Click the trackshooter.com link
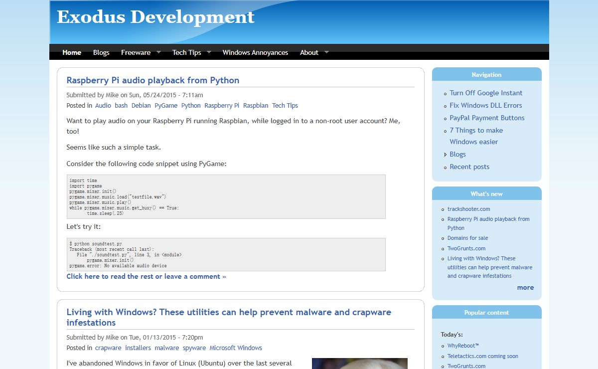This screenshot has width=598, height=369. pos(468,209)
